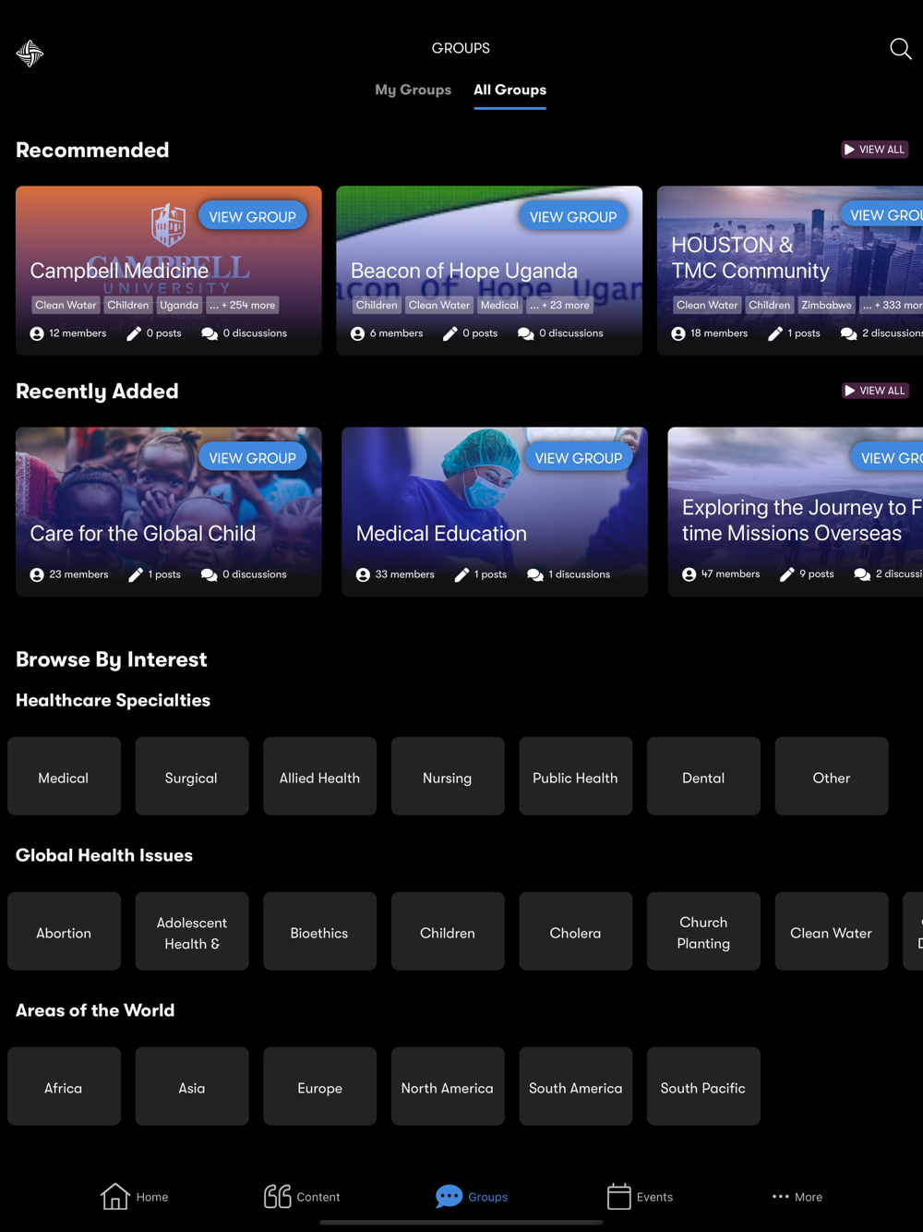This screenshot has height=1232, width=923.
Task: Browse the Surgical specialty tile
Action: pyautogui.click(x=192, y=777)
